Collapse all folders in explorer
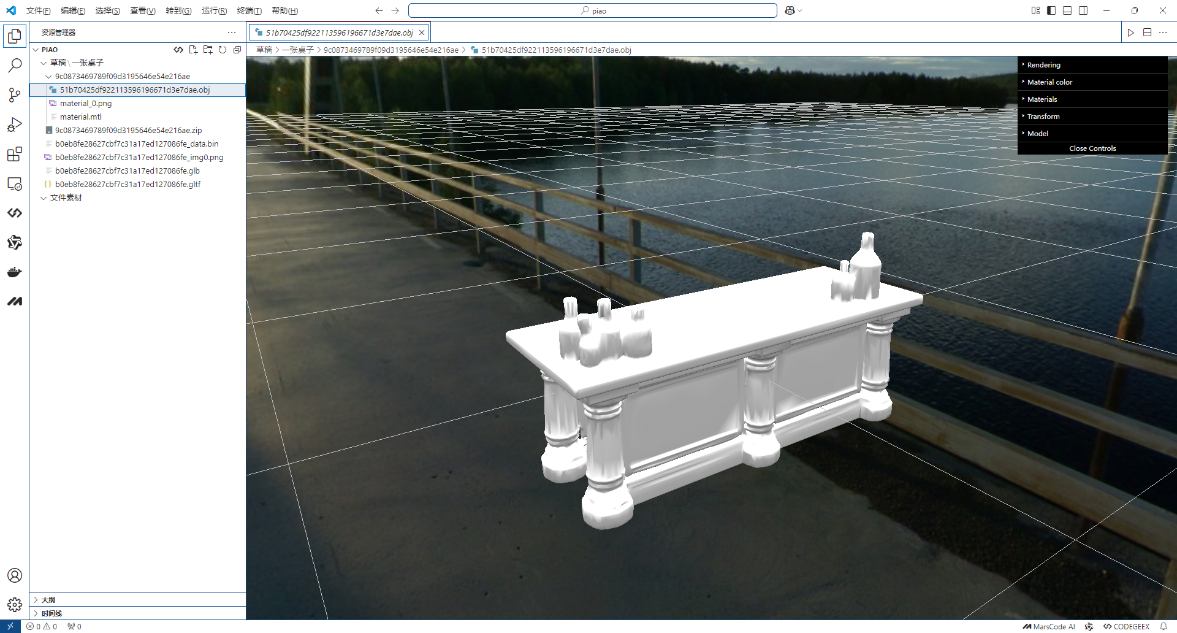The width and height of the screenshot is (1177, 633). click(237, 50)
